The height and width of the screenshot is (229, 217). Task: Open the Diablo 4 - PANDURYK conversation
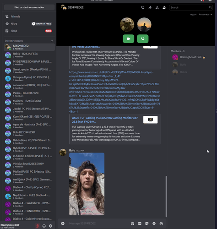29,212
